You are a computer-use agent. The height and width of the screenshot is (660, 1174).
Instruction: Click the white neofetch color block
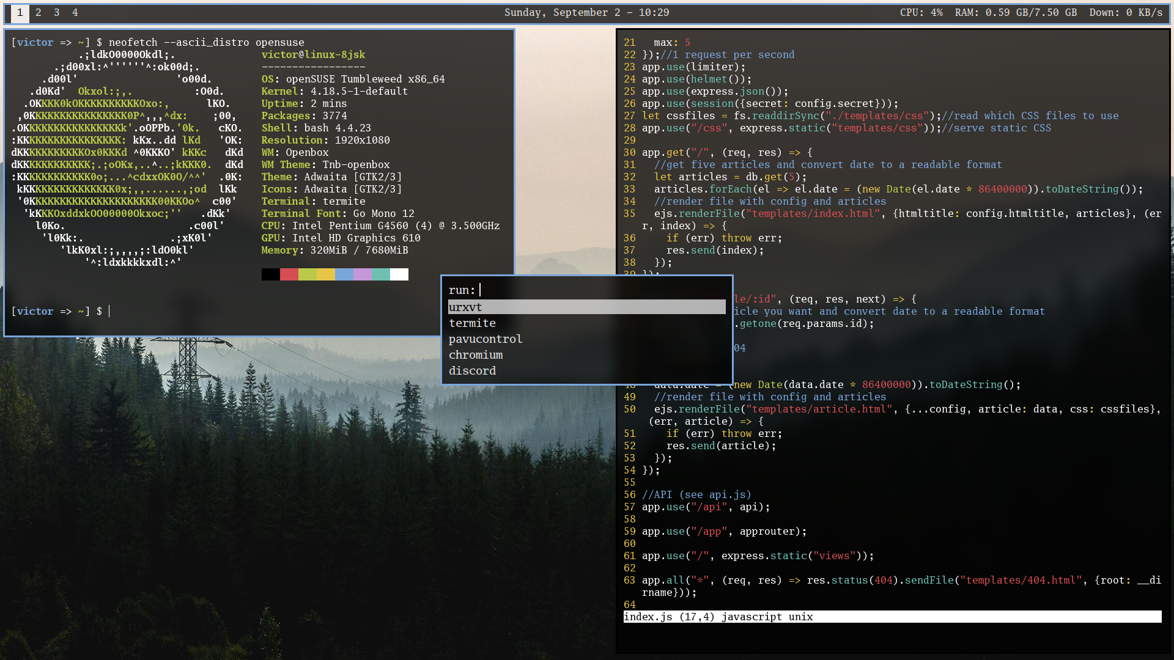pos(399,274)
